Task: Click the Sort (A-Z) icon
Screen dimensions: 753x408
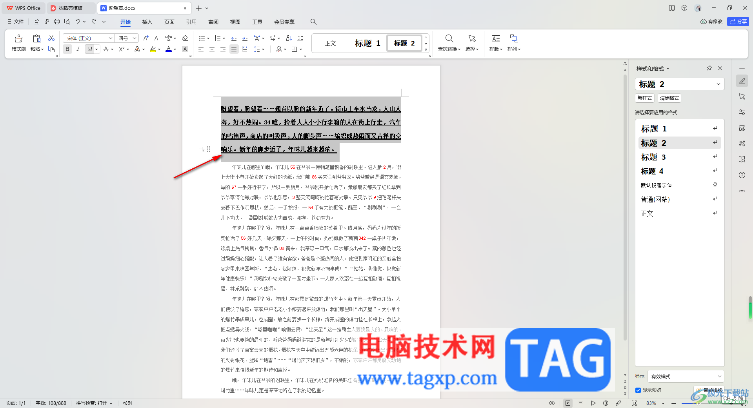Action: (x=289, y=38)
